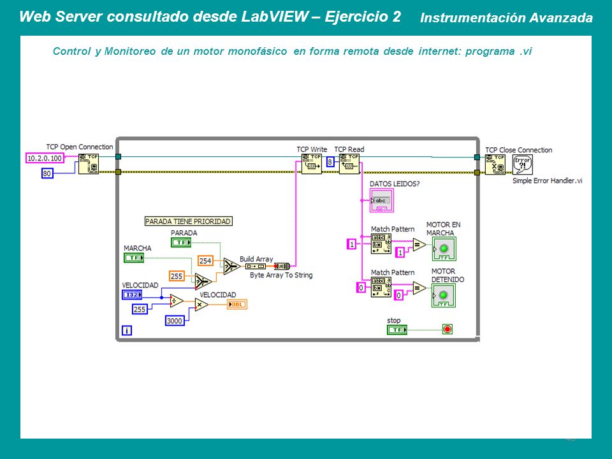612x459 pixels.
Task: Select the loop iteration terminal i
Action: 127,331
